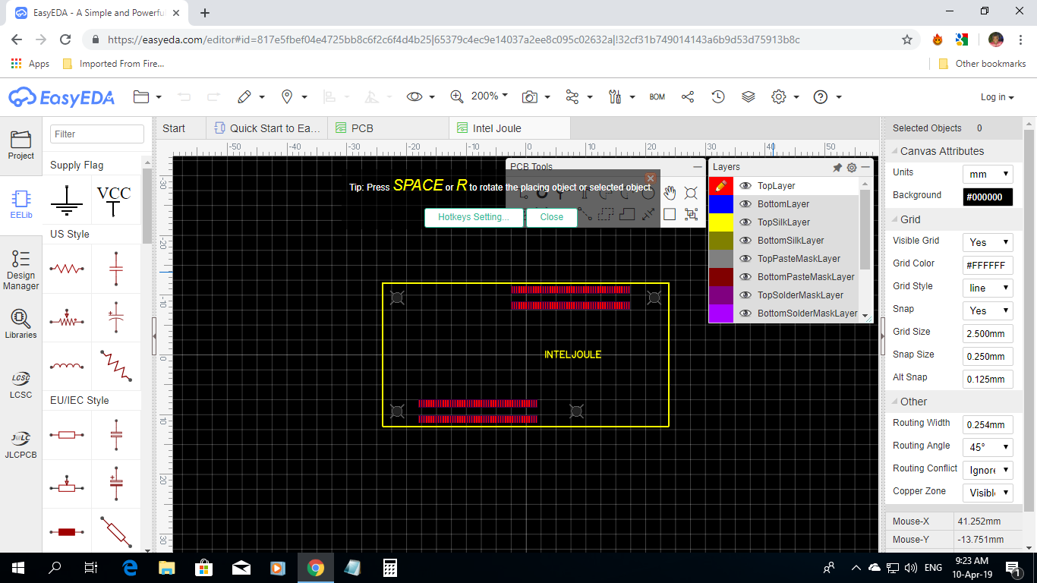The height and width of the screenshot is (583, 1037).
Task: Open the LCSC sidebar icon
Action: pos(21,384)
